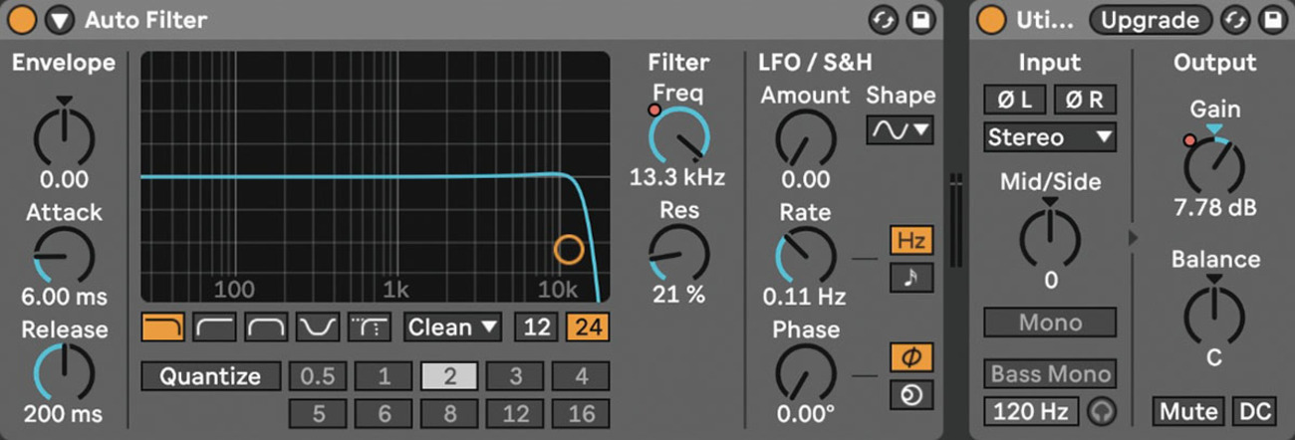Select quantize value 12 in beat grid
Image resolution: width=1295 pixels, height=440 pixels.
tap(515, 412)
